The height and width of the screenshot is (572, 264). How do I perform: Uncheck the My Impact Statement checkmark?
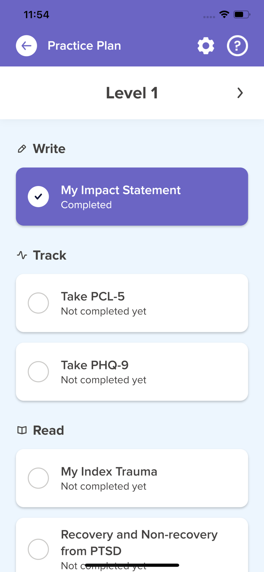38,197
